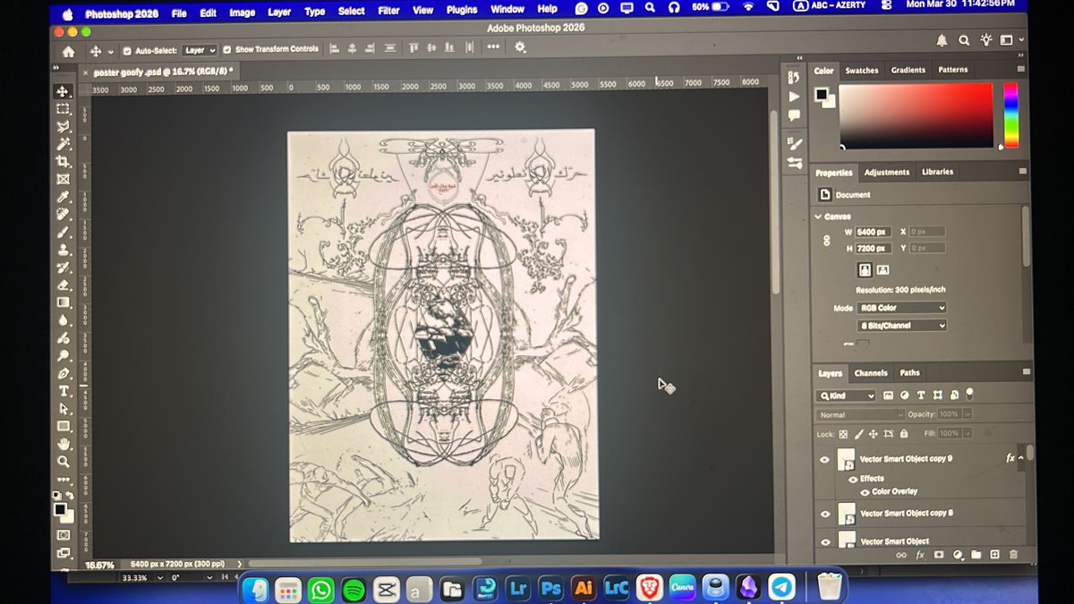Open the Comments panel icon
The width and height of the screenshot is (1074, 604).
click(x=793, y=115)
